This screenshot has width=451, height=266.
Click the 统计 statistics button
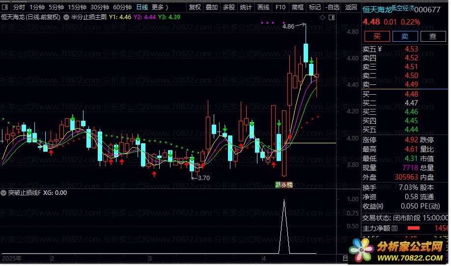coord(246,7)
